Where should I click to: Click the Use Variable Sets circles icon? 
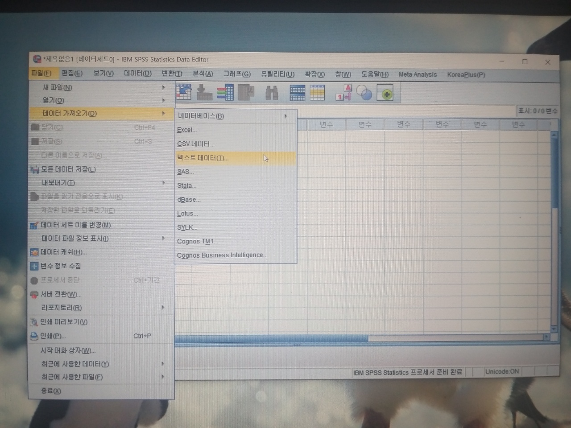(x=364, y=93)
